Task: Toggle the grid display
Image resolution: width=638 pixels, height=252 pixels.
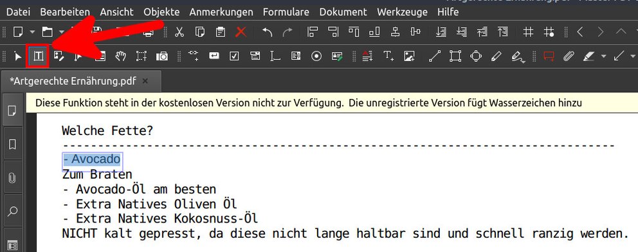Action: [x=528, y=32]
